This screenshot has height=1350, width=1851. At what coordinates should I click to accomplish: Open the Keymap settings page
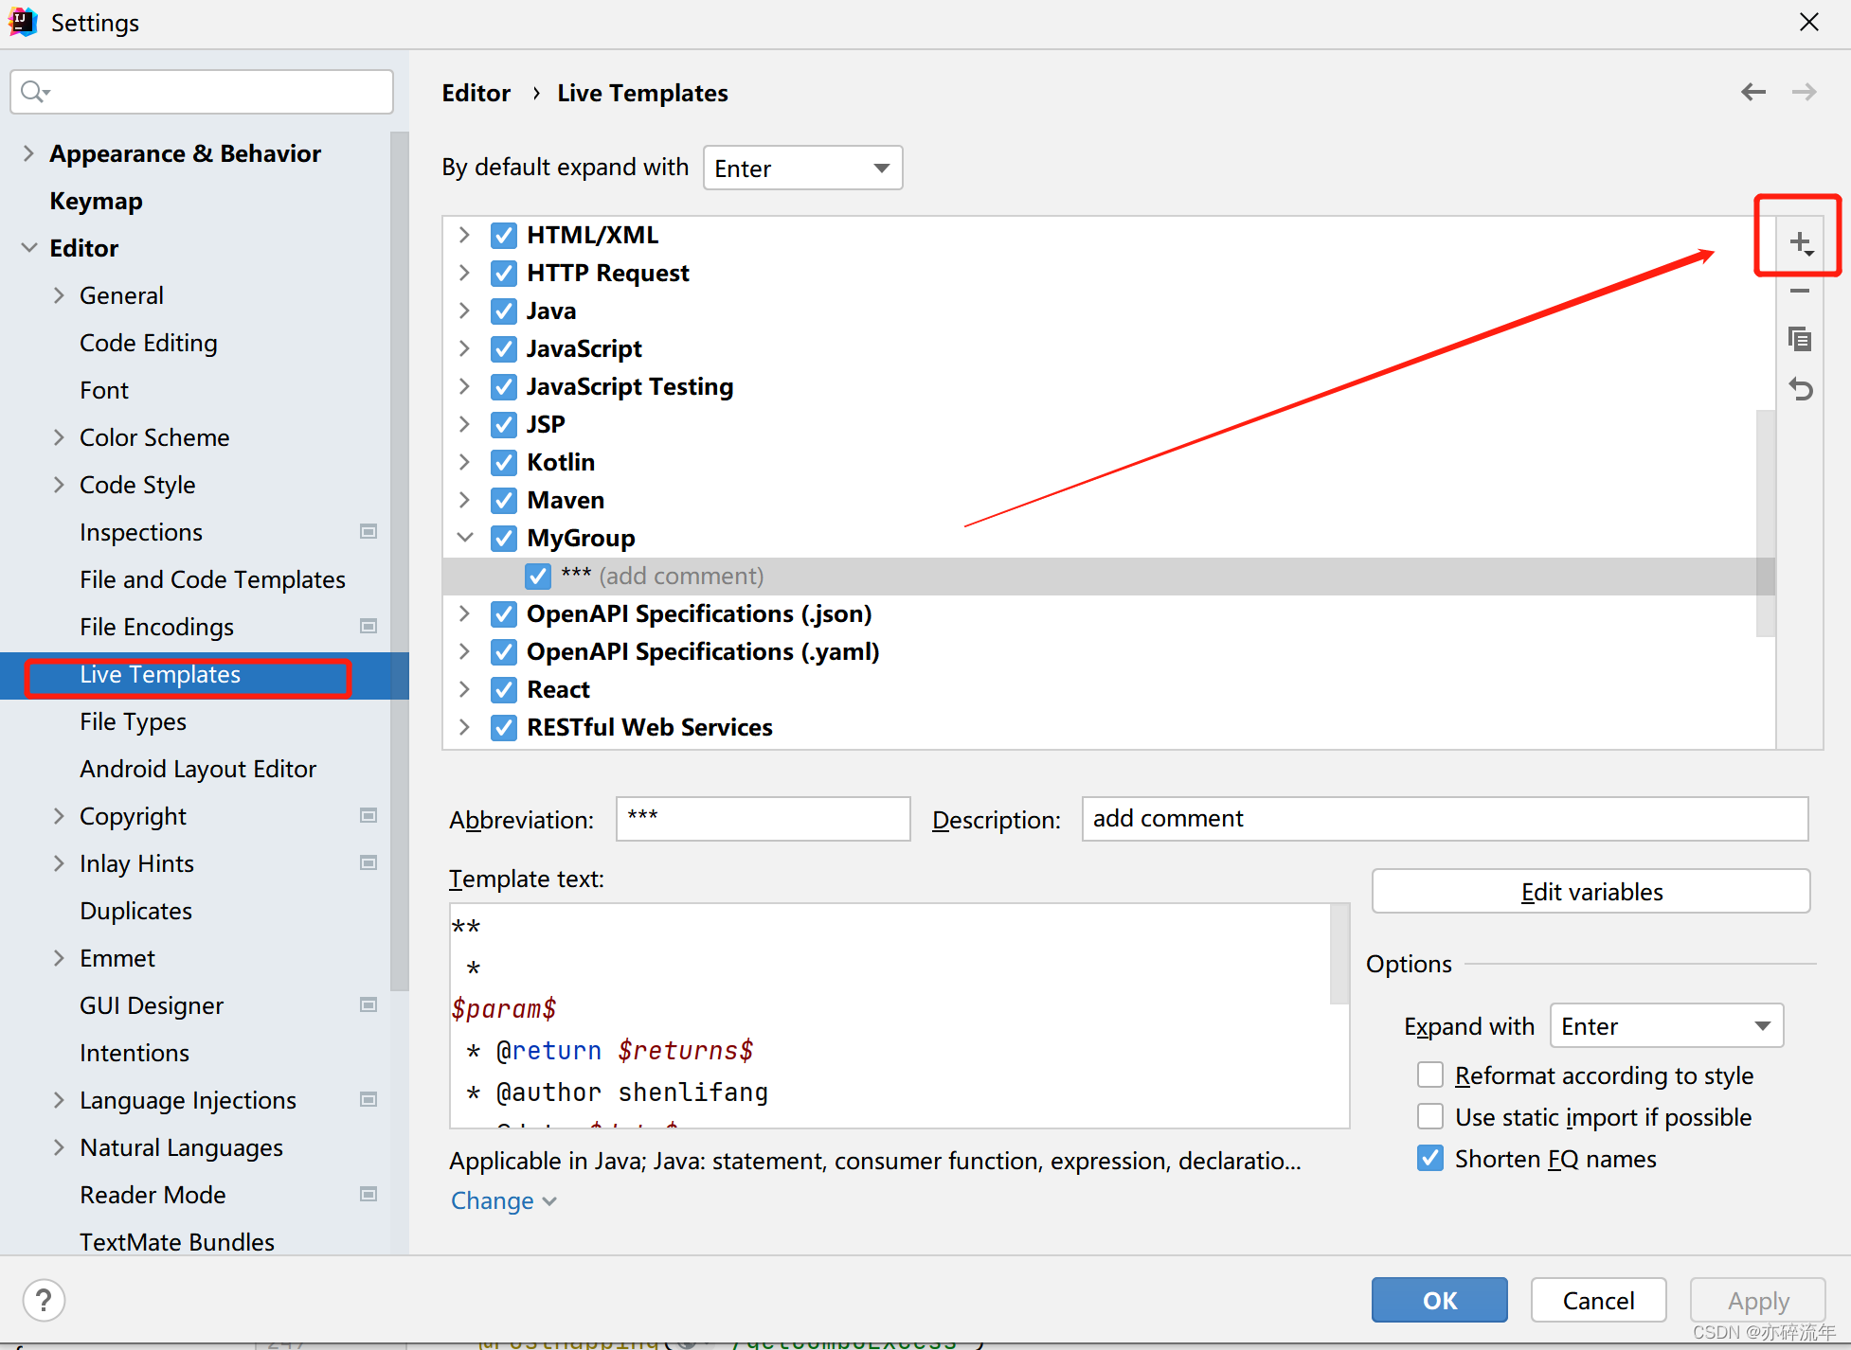pos(96,201)
